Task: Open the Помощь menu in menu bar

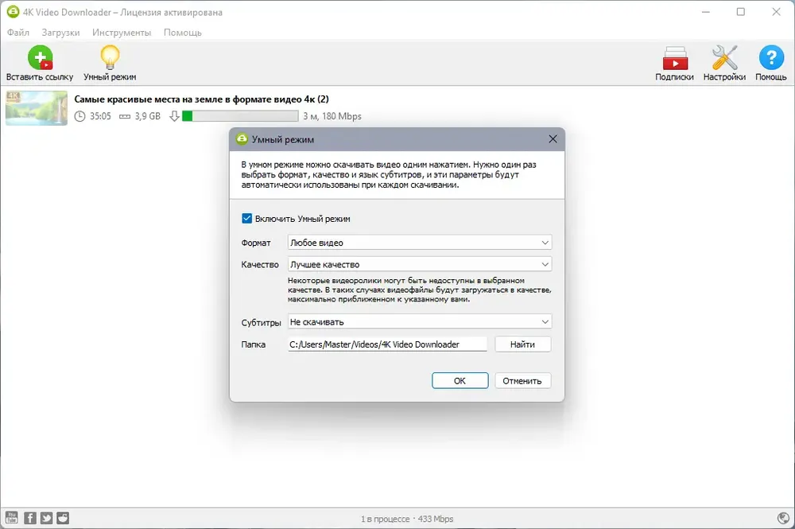Action: 183,33
